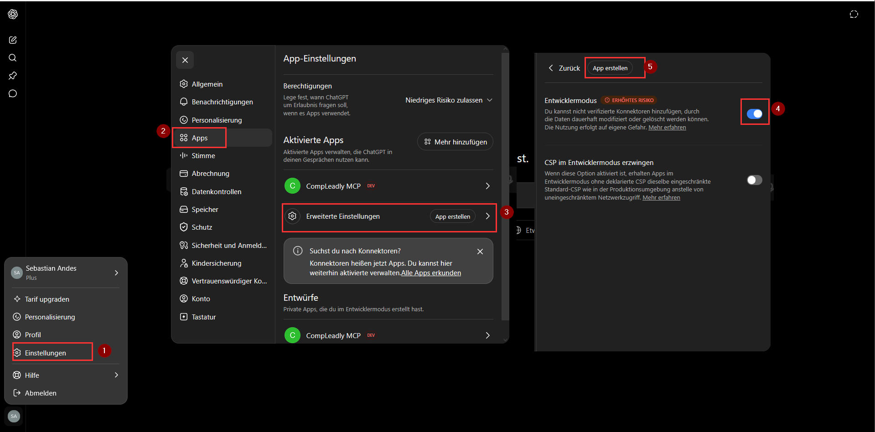Open Alle Apps erkunden link
Screen dimensions: 875x432
(431, 273)
